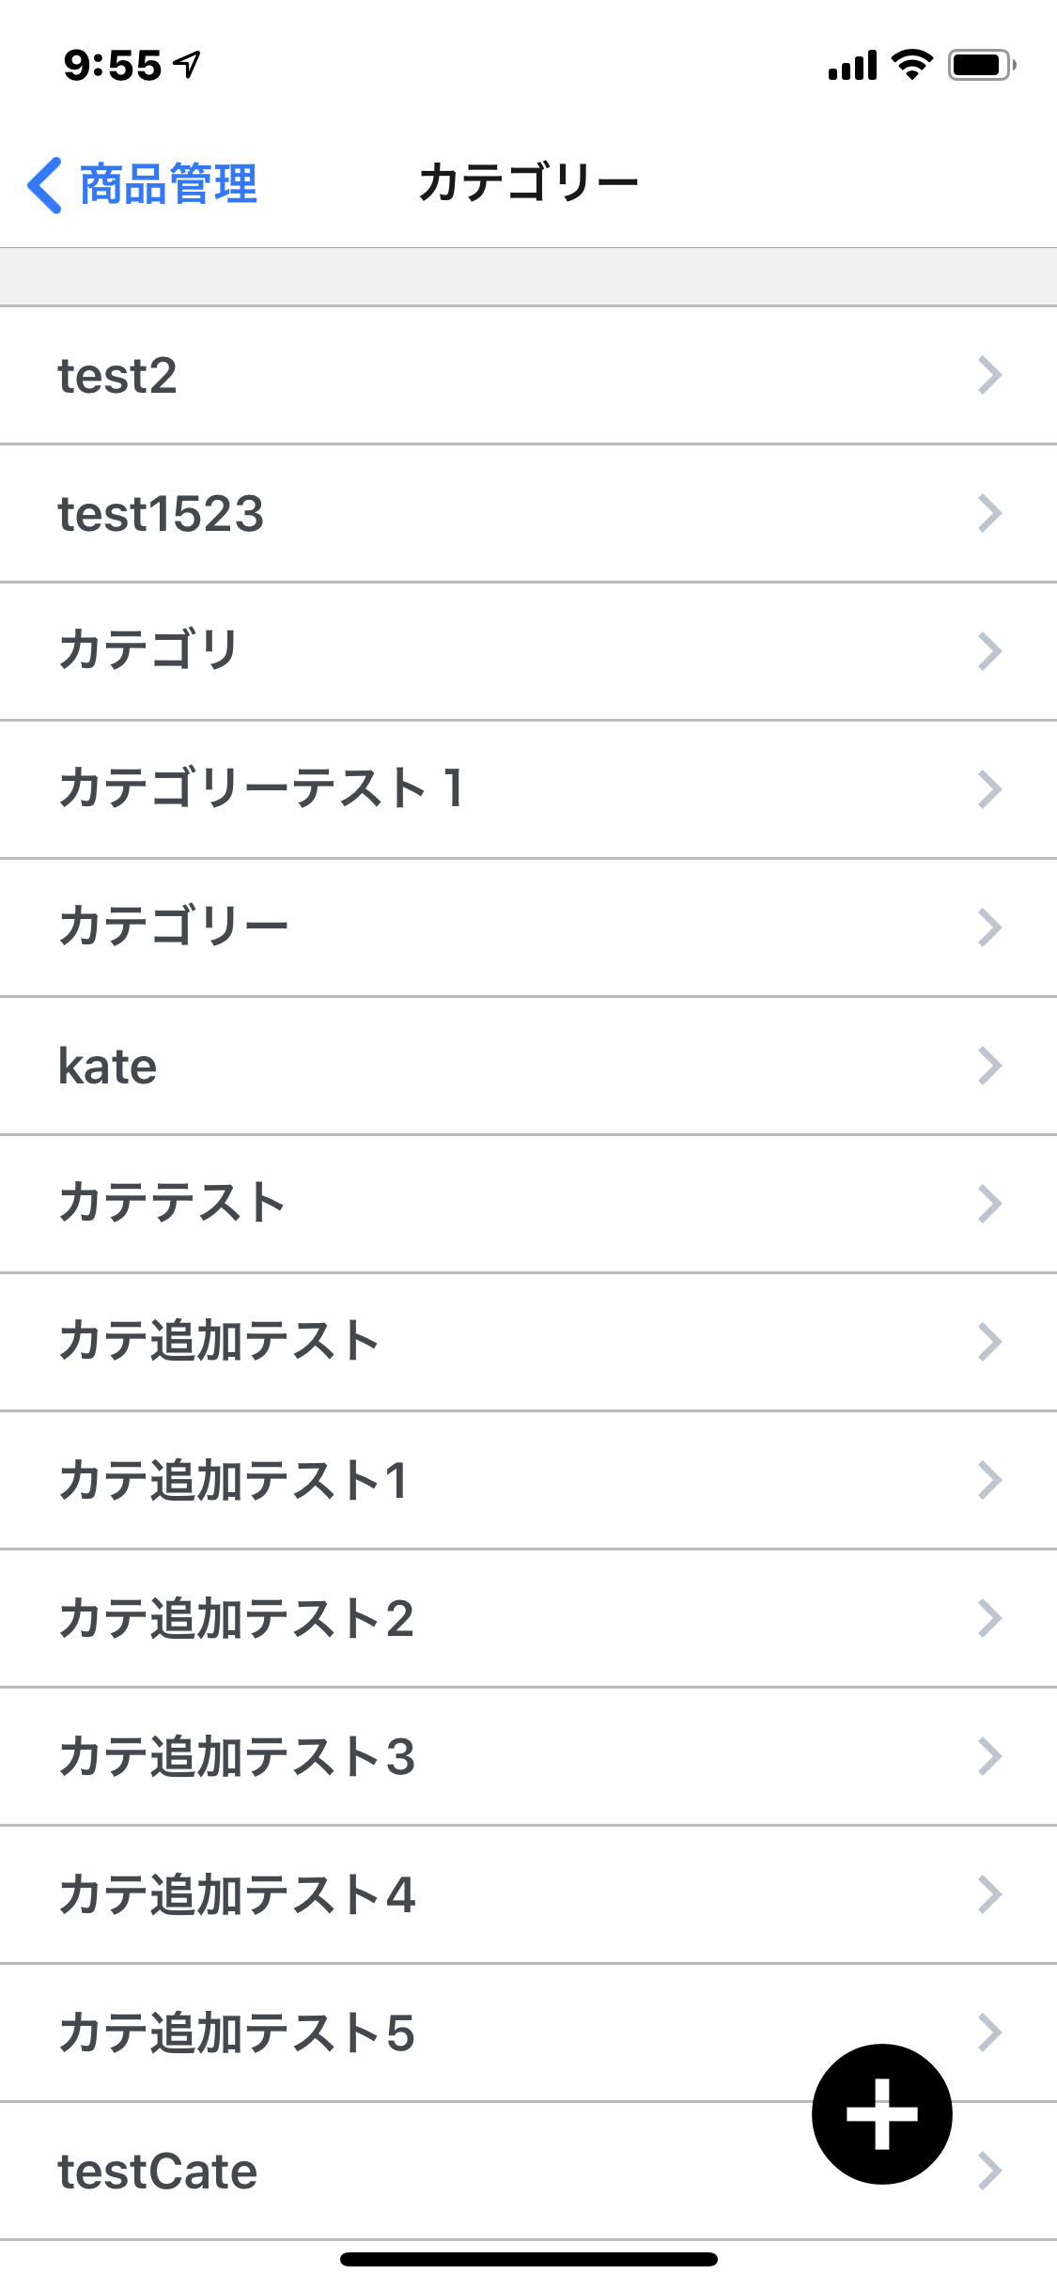
Task: Tap the chevron on カテゴリーテスト１ row
Action: pos(989,789)
